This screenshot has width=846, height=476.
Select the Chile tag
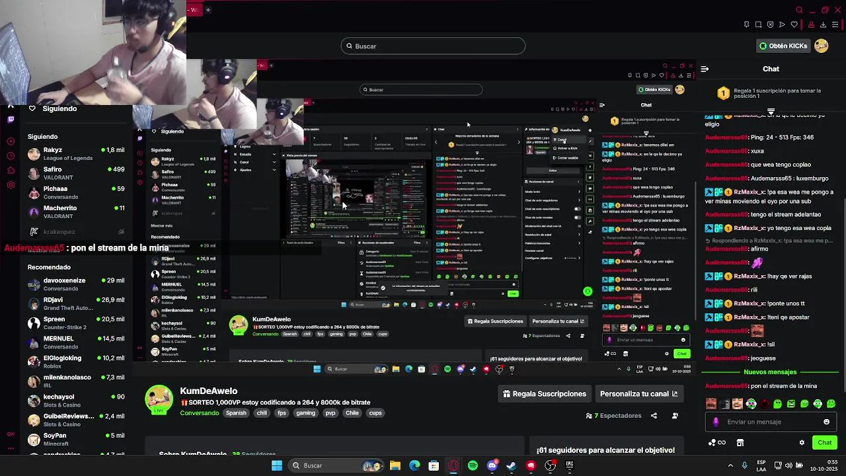point(352,413)
